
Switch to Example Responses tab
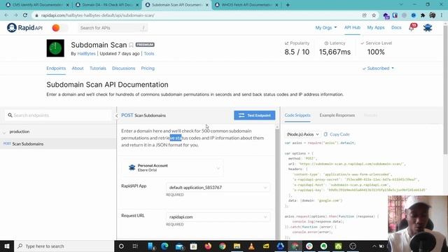point(337,115)
